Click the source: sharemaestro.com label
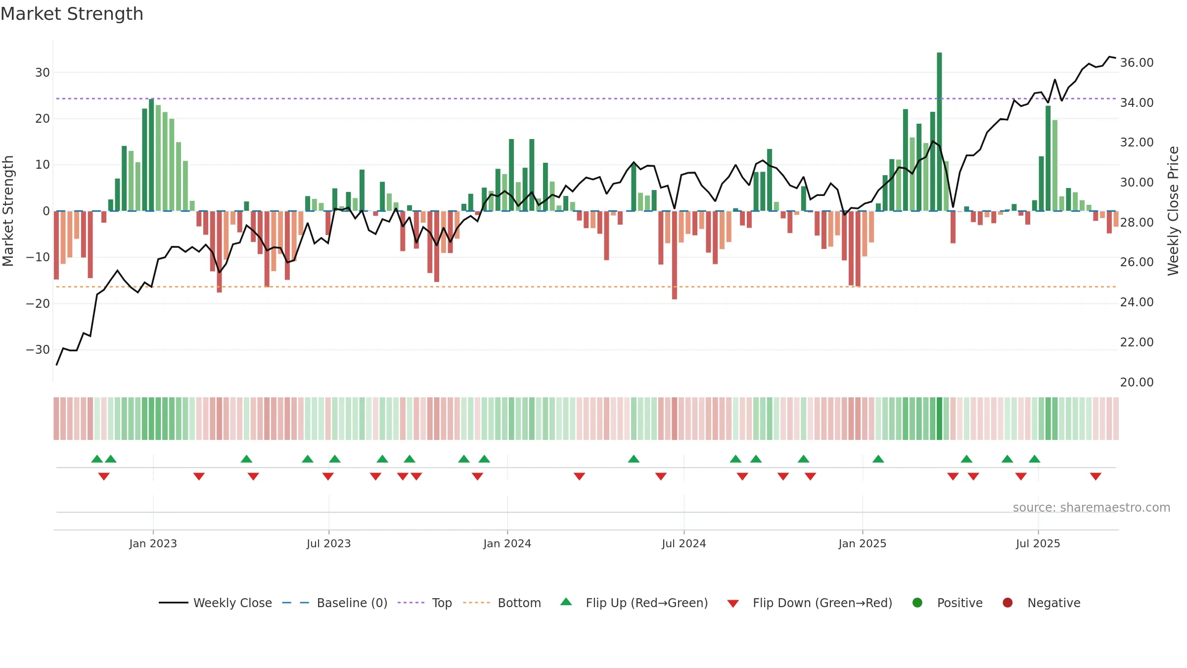Image resolution: width=1187 pixels, height=668 pixels. coord(1092,507)
